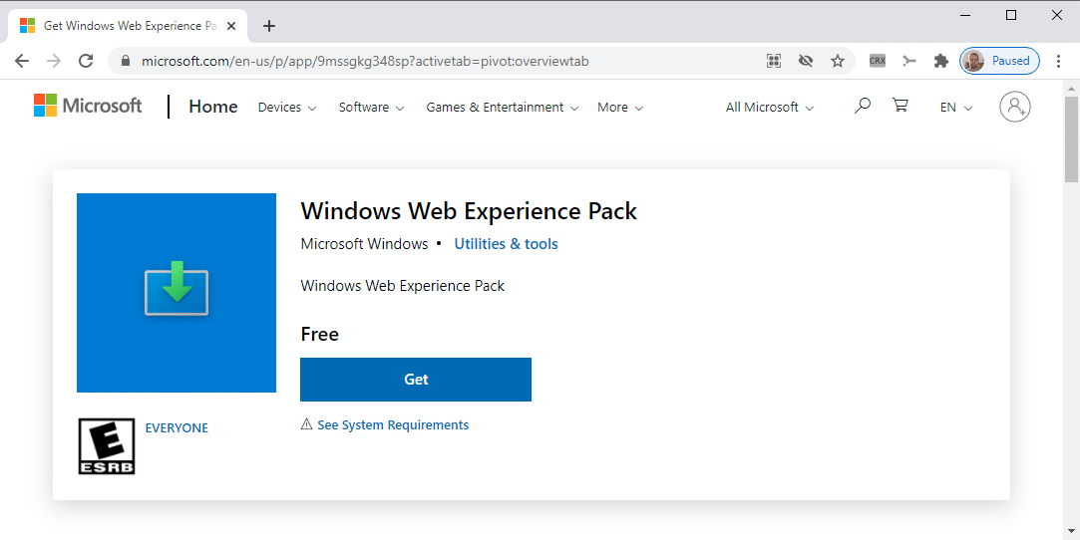Click the CRX extension icon
This screenshot has height=540, width=1080.
[878, 61]
